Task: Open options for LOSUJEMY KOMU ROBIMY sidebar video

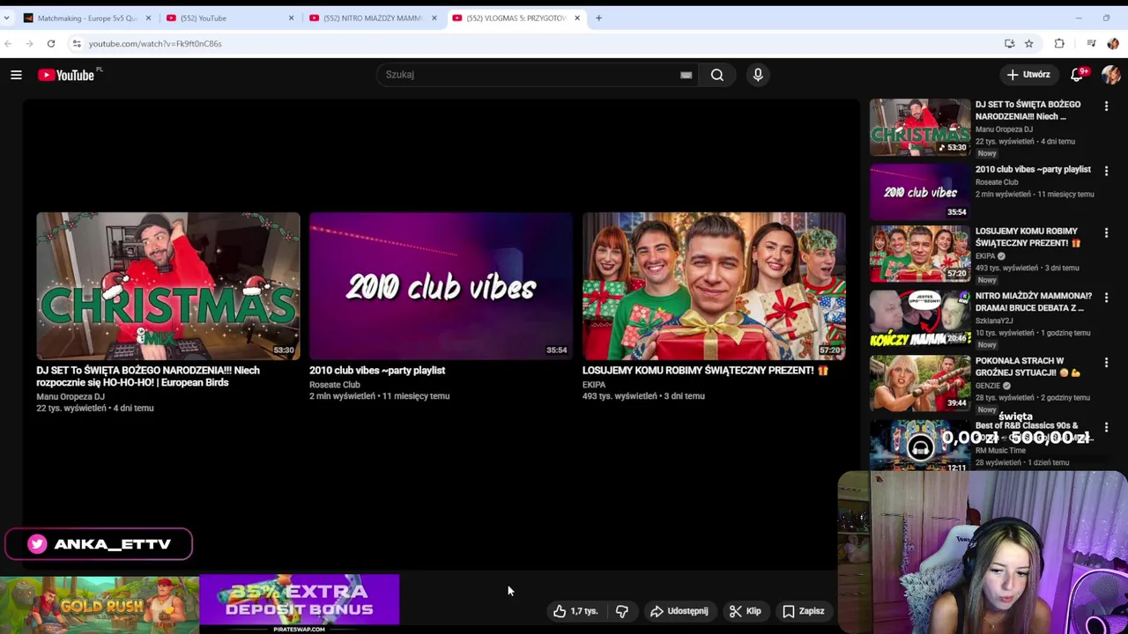Action: [x=1106, y=232]
